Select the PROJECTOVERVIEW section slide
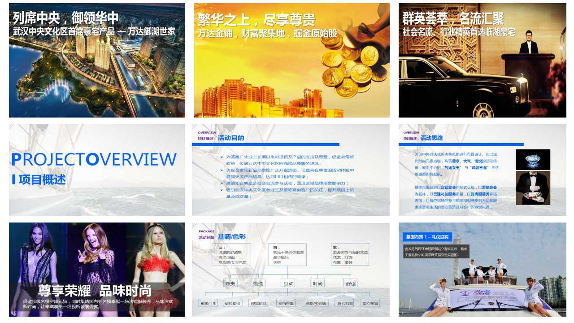574x323 pixels. tap(97, 170)
